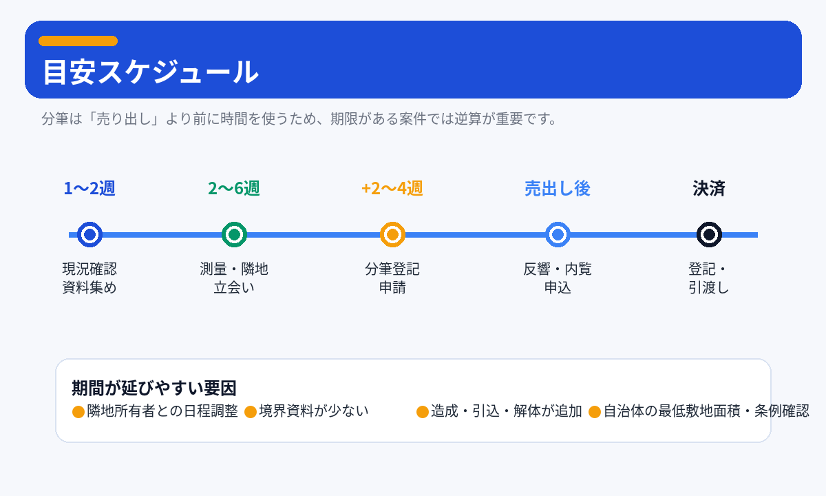Click the blue timeline marker for 現況確認

[x=89, y=235]
